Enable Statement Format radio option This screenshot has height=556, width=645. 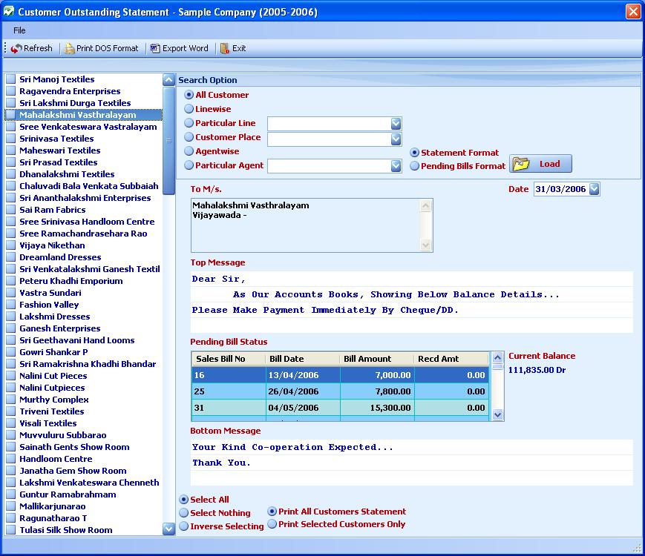[x=415, y=153]
